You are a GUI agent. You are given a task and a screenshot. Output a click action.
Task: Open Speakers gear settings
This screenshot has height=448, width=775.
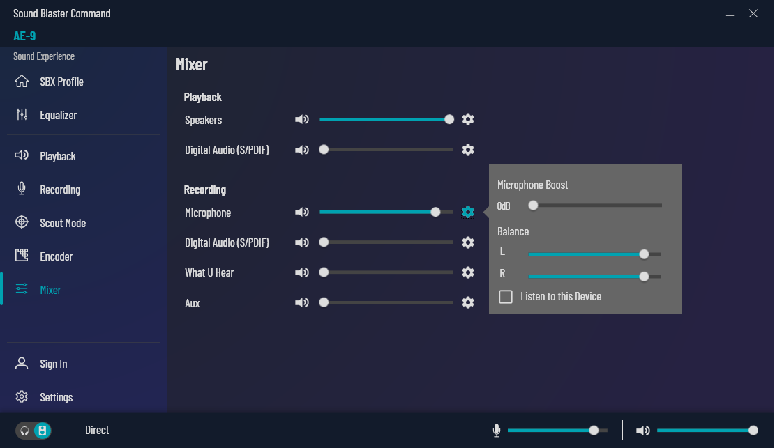click(468, 119)
